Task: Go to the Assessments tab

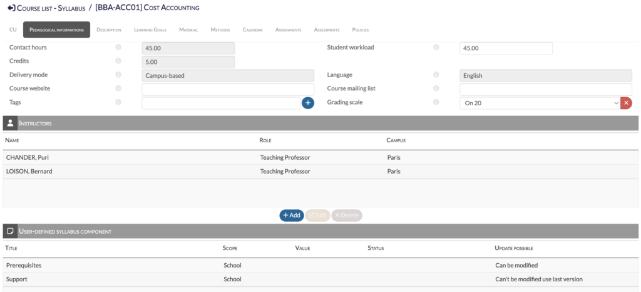Action: tap(326, 29)
